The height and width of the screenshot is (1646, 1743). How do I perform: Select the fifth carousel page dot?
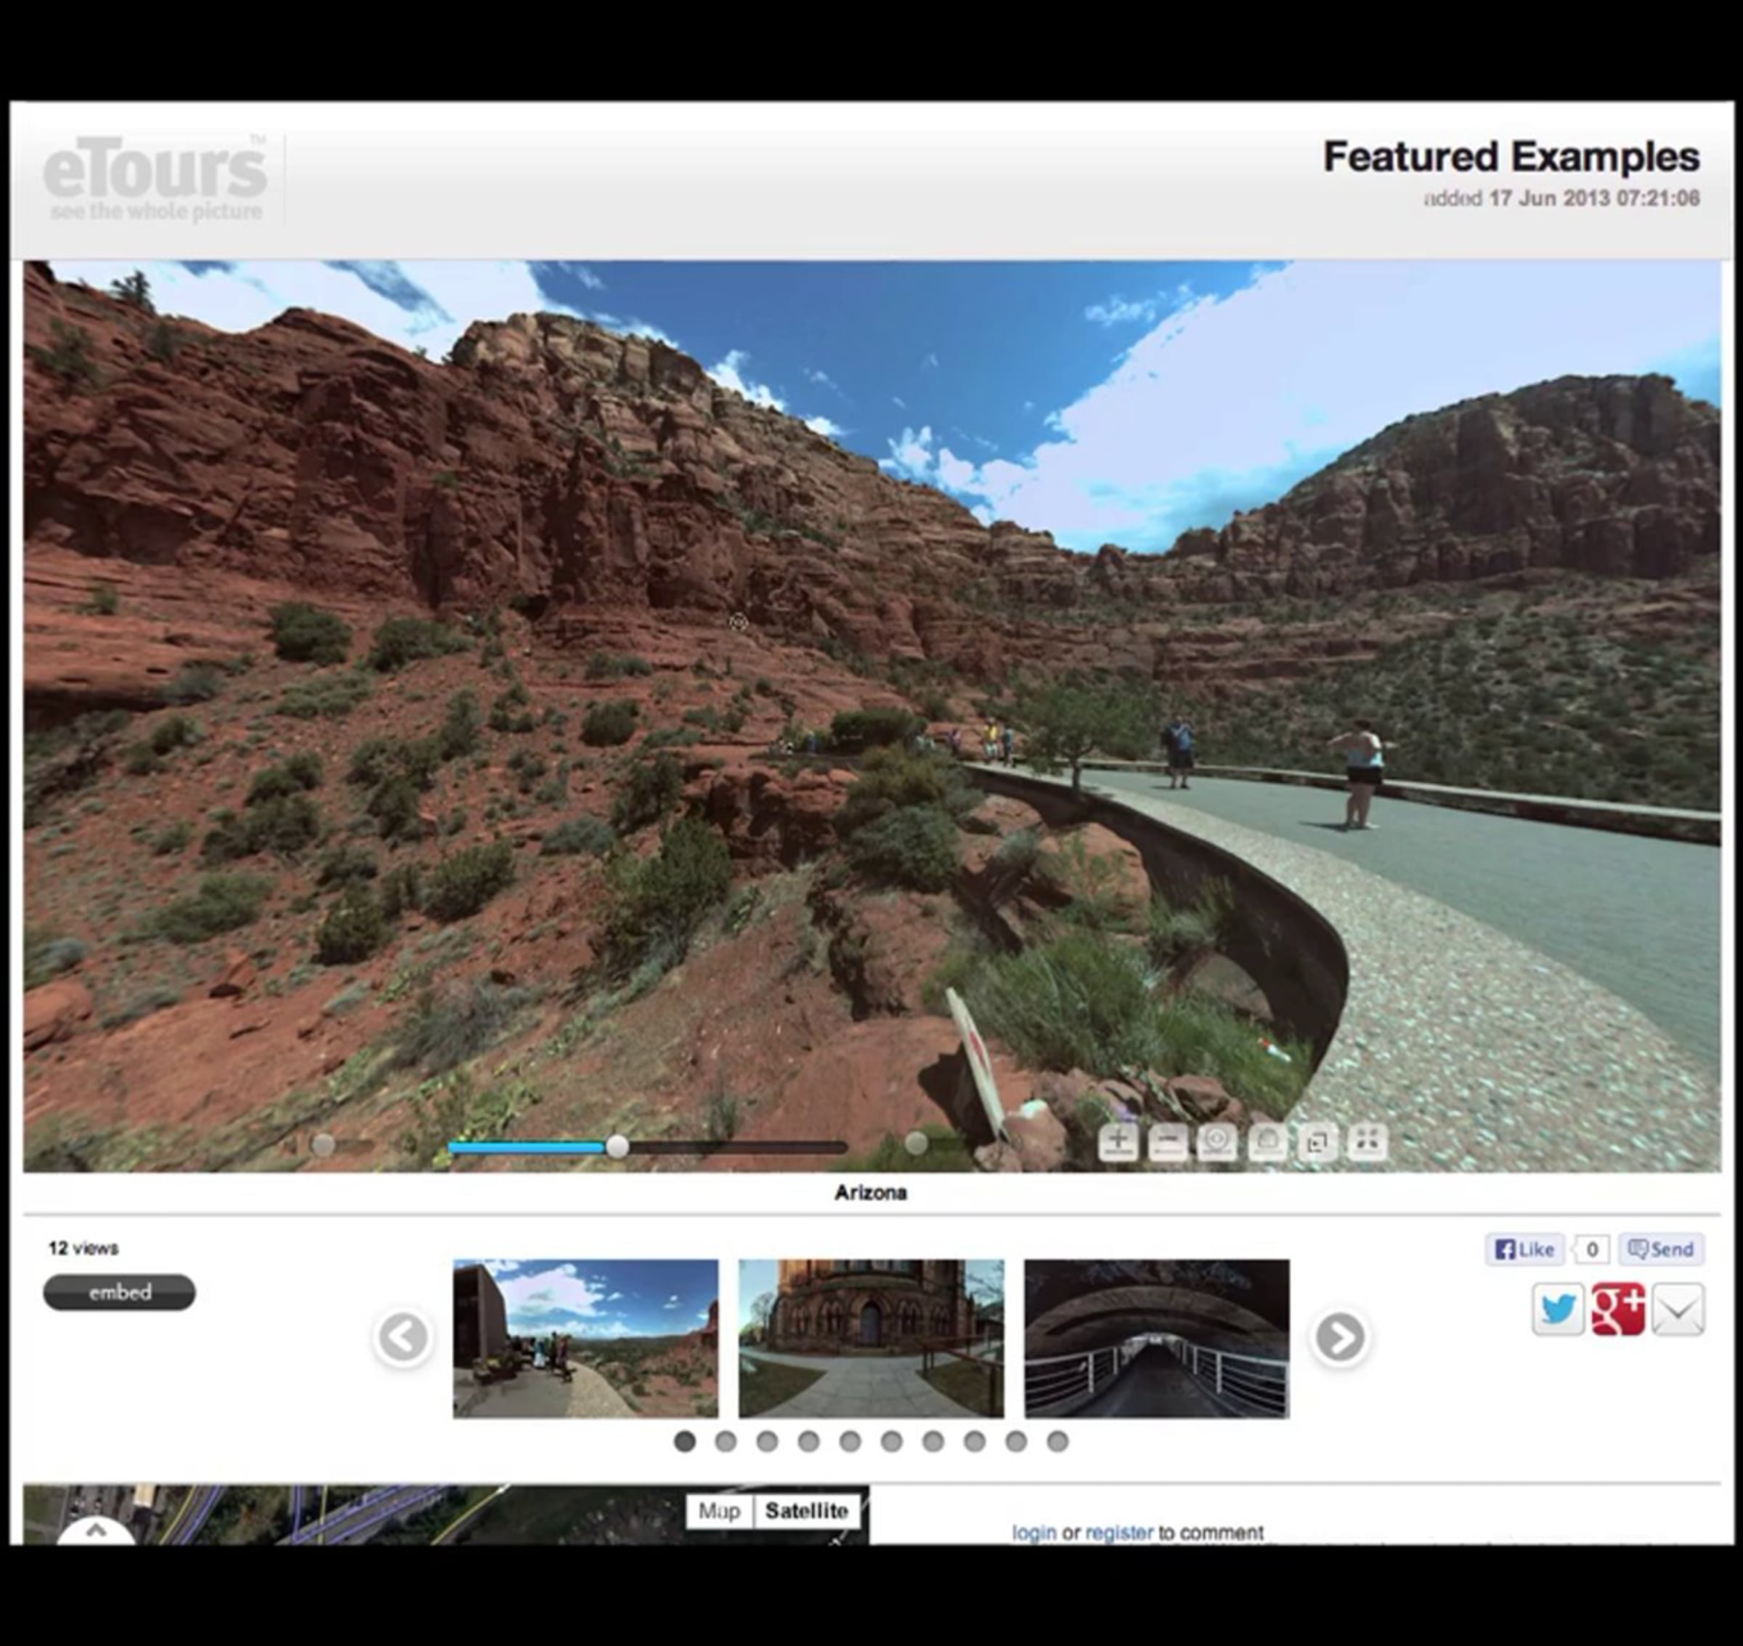pyautogui.click(x=850, y=1442)
